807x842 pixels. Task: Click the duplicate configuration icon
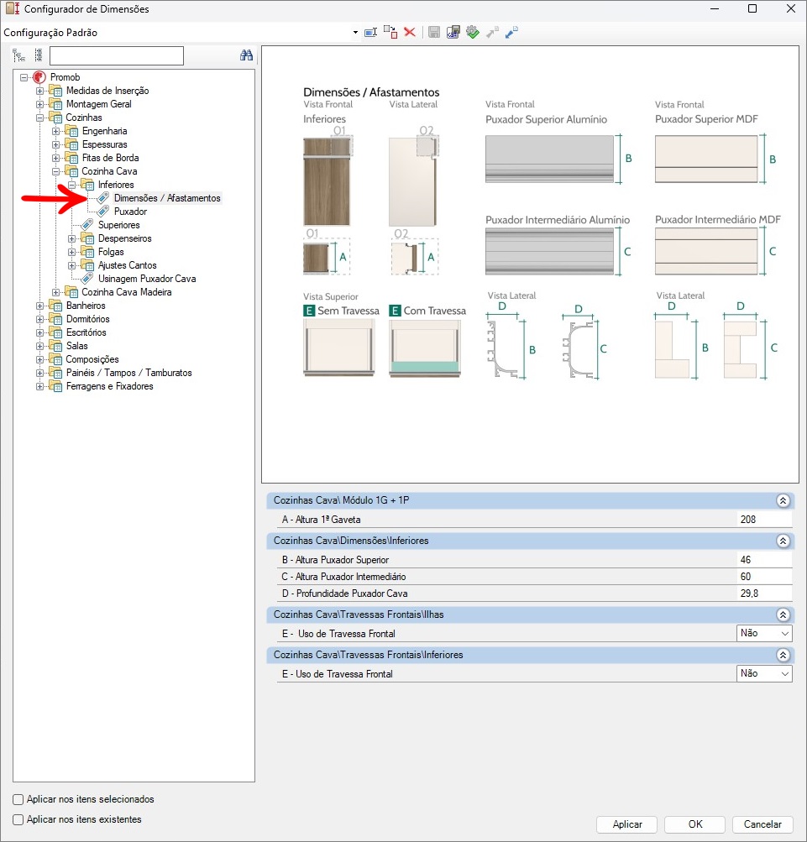point(390,32)
